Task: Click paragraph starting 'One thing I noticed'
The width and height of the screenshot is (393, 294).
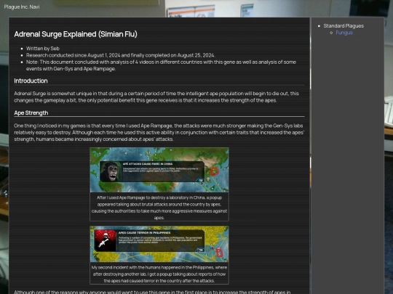Action: pyautogui.click(x=159, y=133)
